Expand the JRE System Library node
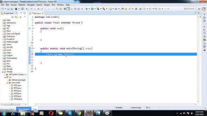This screenshot has height=116, width=207. point(5,74)
